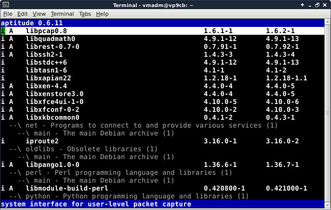331x210 pixels.
Task: Maximize the Terminal window
Action: (x=317, y=5)
